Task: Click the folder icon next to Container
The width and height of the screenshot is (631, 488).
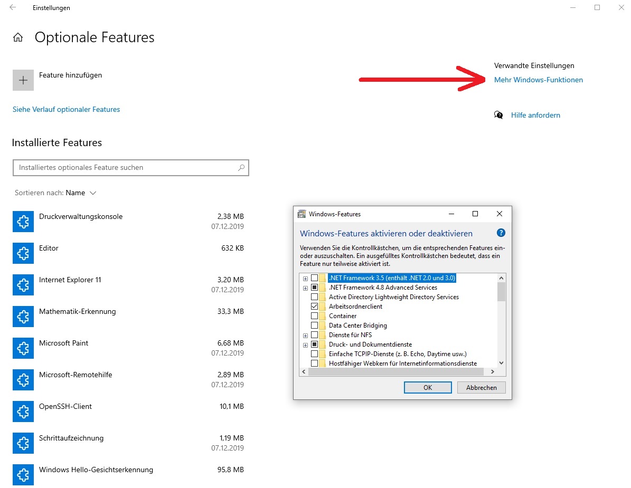Action: 322,316
